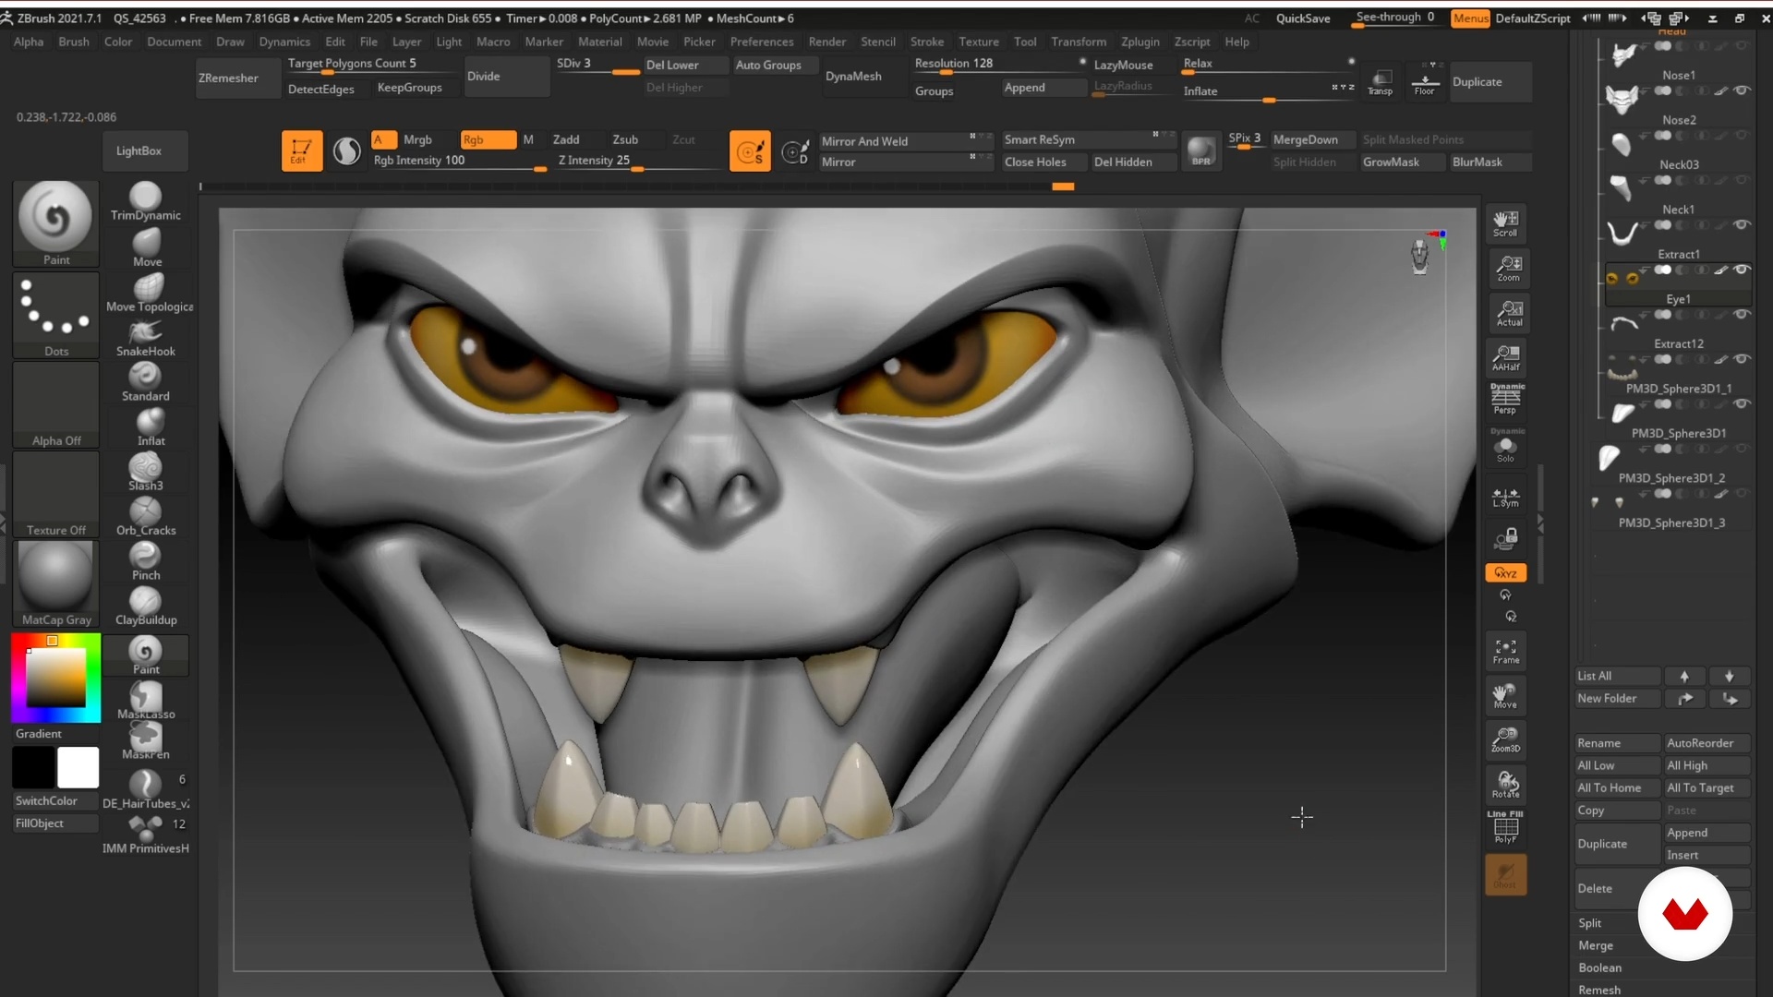Open the Preferences menu
This screenshot has width=1773, height=997.
click(x=762, y=42)
